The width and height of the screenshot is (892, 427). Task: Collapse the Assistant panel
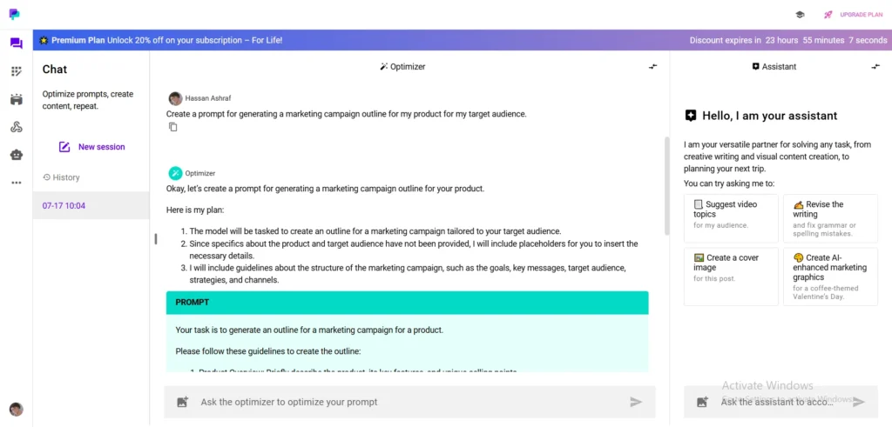click(x=875, y=67)
